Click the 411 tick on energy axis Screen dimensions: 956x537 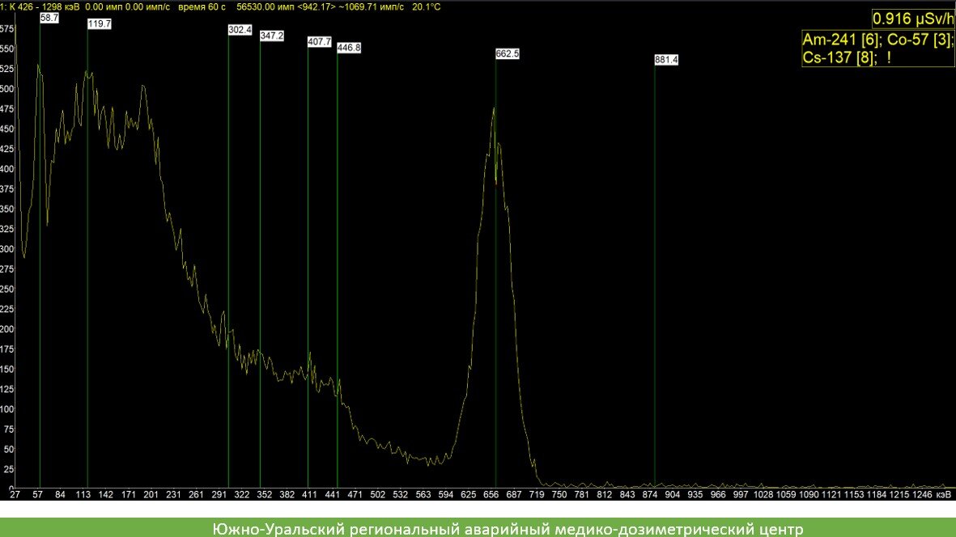[x=310, y=495]
